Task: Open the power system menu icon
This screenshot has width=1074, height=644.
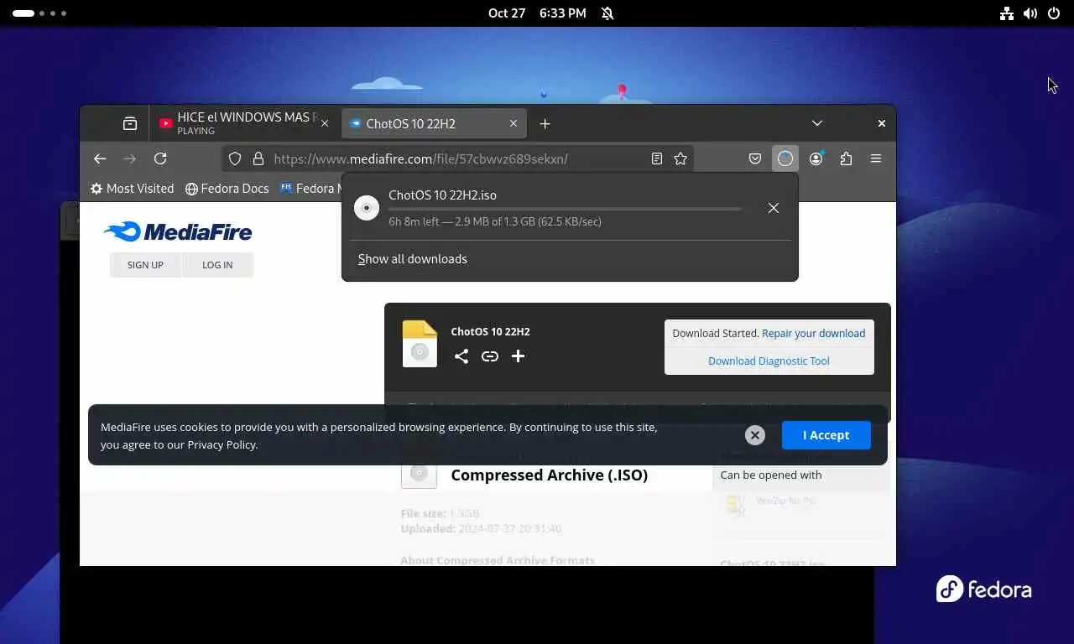Action: pos(1054,13)
